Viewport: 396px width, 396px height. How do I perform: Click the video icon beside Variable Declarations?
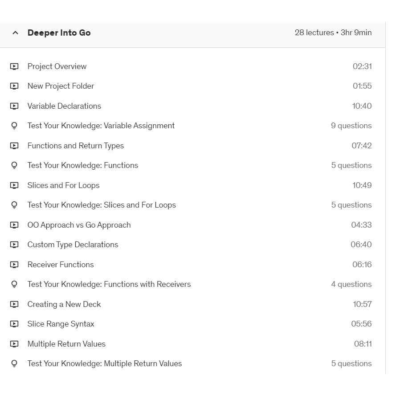click(14, 106)
